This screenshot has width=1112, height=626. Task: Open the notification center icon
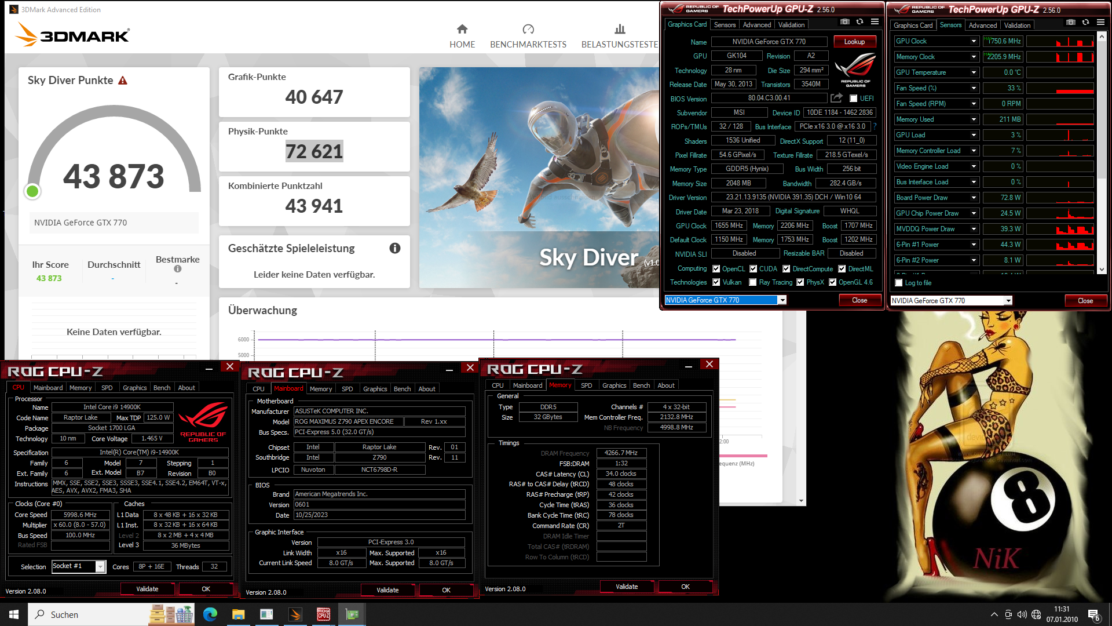pos(1094,615)
